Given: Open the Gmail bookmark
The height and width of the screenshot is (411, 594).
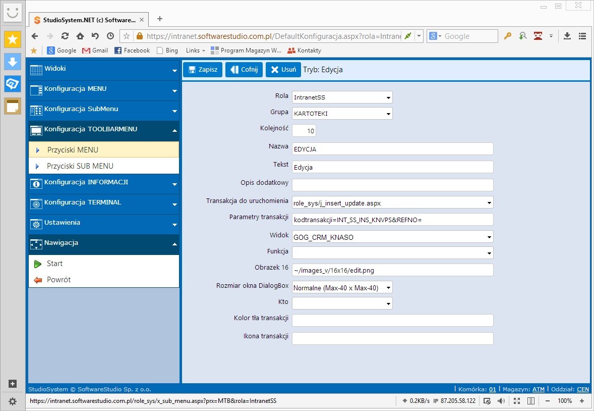Looking at the screenshot, I should 95,50.
